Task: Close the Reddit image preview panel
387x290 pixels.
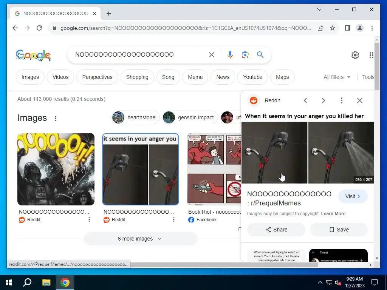Action: (x=360, y=100)
